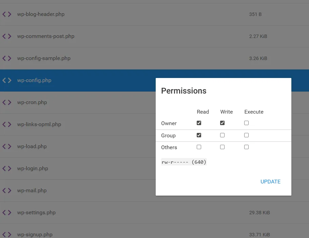Screen dimensions: 309x238
Task: Enable Owner Execute permission
Action: [246, 123]
